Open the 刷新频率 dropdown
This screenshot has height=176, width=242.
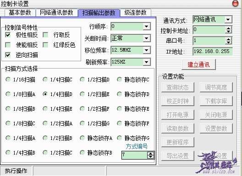tap(146, 62)
